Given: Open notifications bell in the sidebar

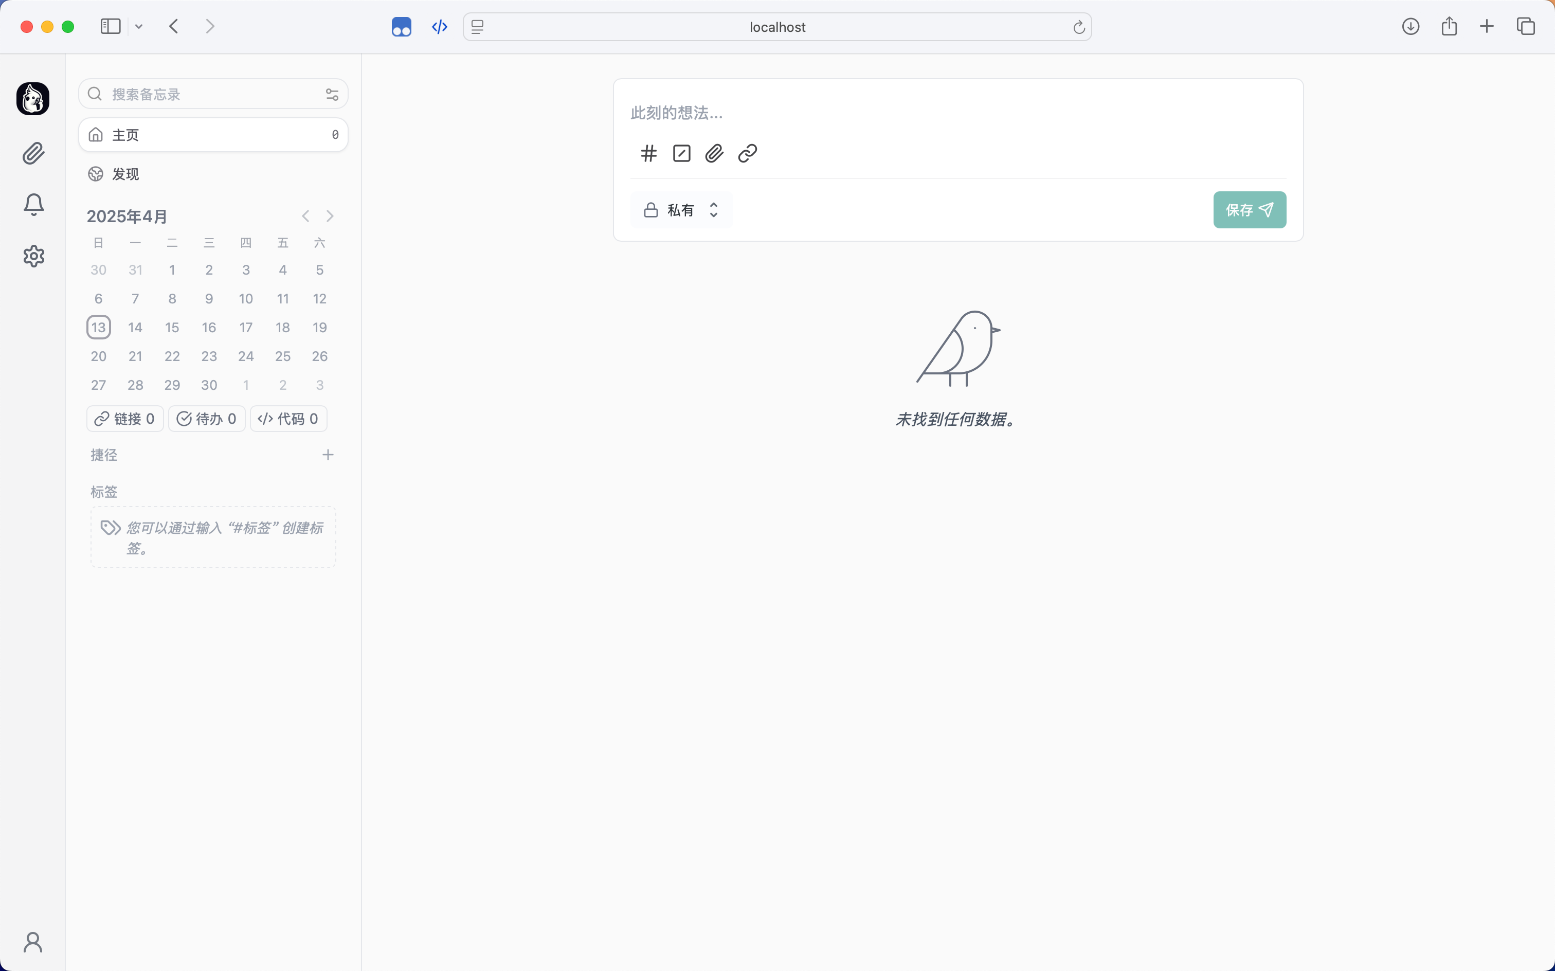Looking at the screenshot, I should click(x=33, y=205).
